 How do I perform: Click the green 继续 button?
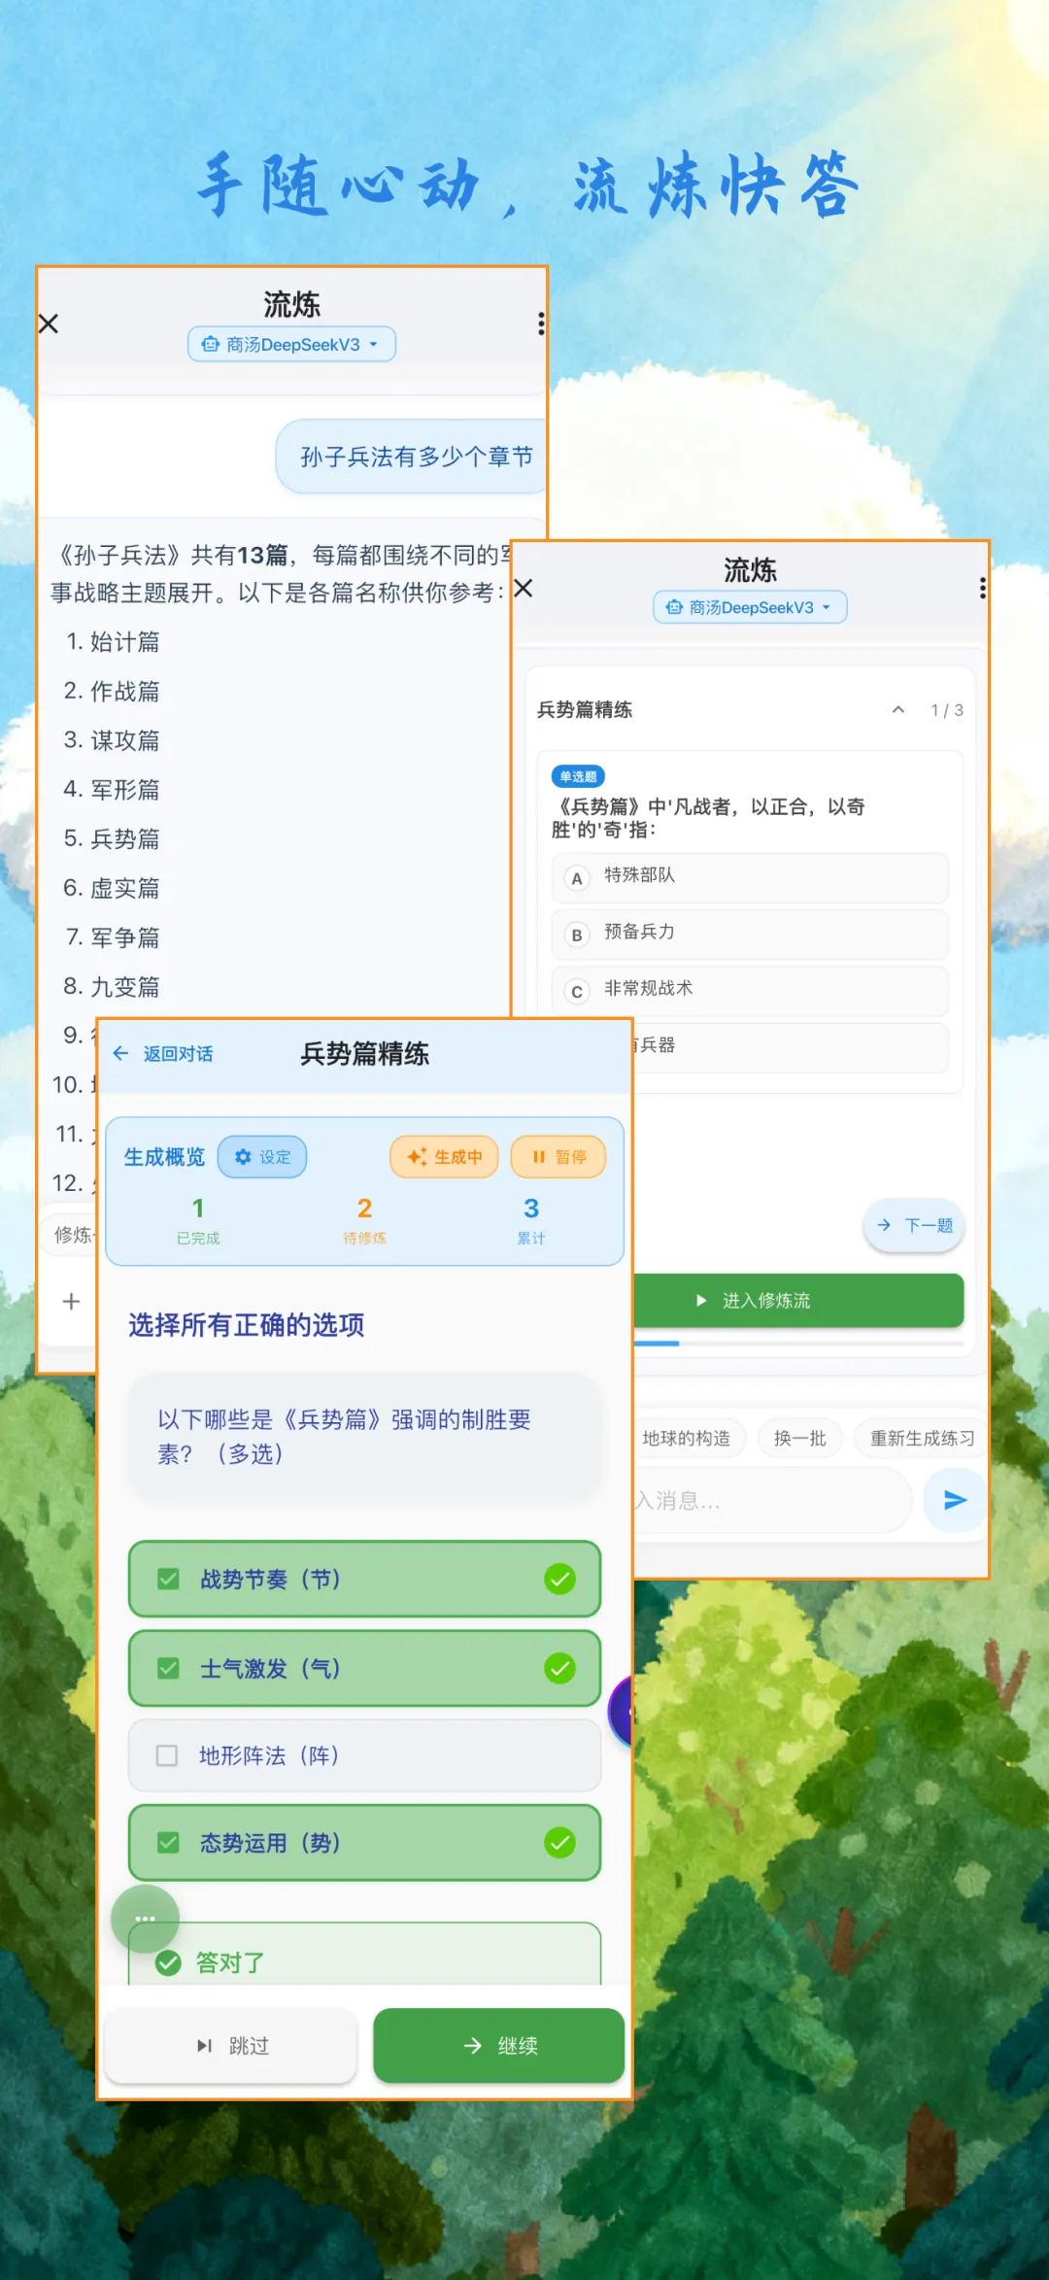tap(499, 2046)
